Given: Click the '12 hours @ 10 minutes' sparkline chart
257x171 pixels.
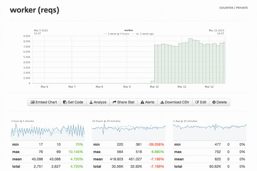Looking at the screenshot, I should pos(129,132).
